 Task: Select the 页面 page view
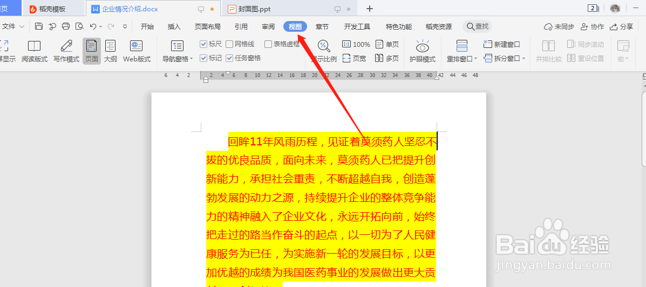click(91, 51)
